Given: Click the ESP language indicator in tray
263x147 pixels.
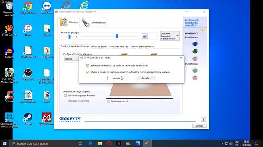Looking at the screenshot, I should tap(237, 143).
